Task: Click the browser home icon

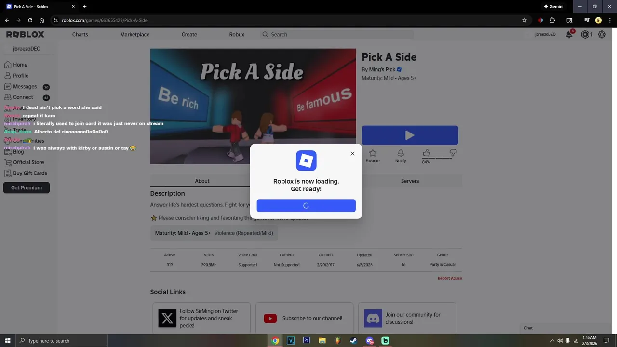Action: 42,20
